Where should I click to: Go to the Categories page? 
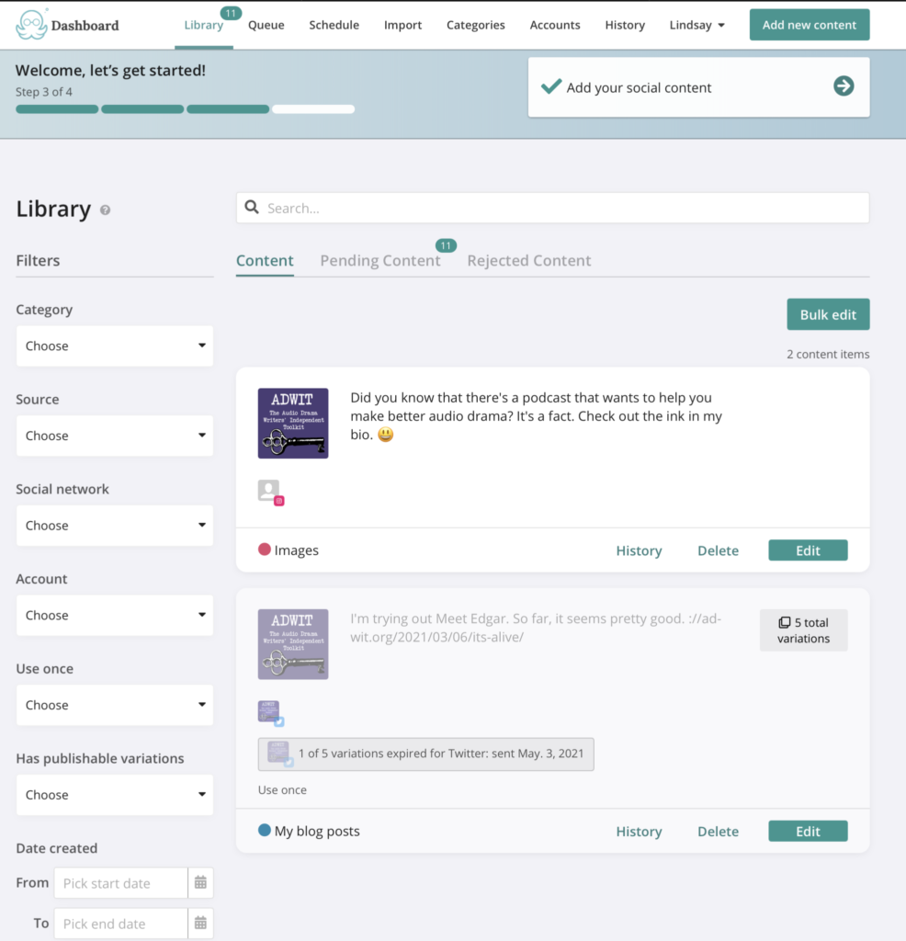point(475,25)
